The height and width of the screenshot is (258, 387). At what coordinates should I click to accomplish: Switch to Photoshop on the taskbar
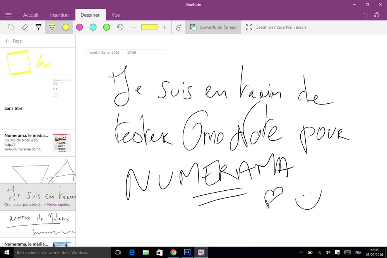(x=187, y=252)
